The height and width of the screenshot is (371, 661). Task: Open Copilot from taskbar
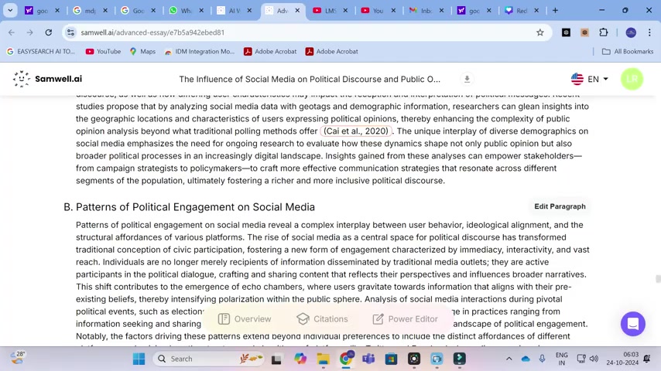click(300, 359)
